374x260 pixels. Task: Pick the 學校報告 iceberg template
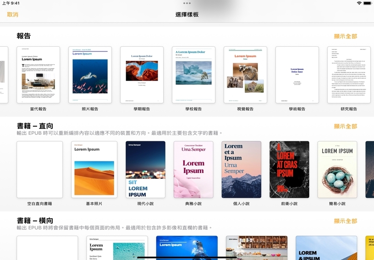[x=193, y=75]
